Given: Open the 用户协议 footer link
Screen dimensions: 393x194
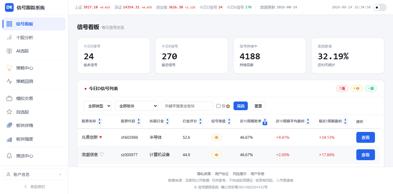Looking at the screenshot, I should pos(222,174).
